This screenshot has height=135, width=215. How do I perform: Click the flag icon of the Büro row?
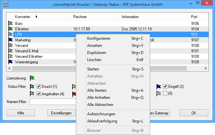[10, 24]
